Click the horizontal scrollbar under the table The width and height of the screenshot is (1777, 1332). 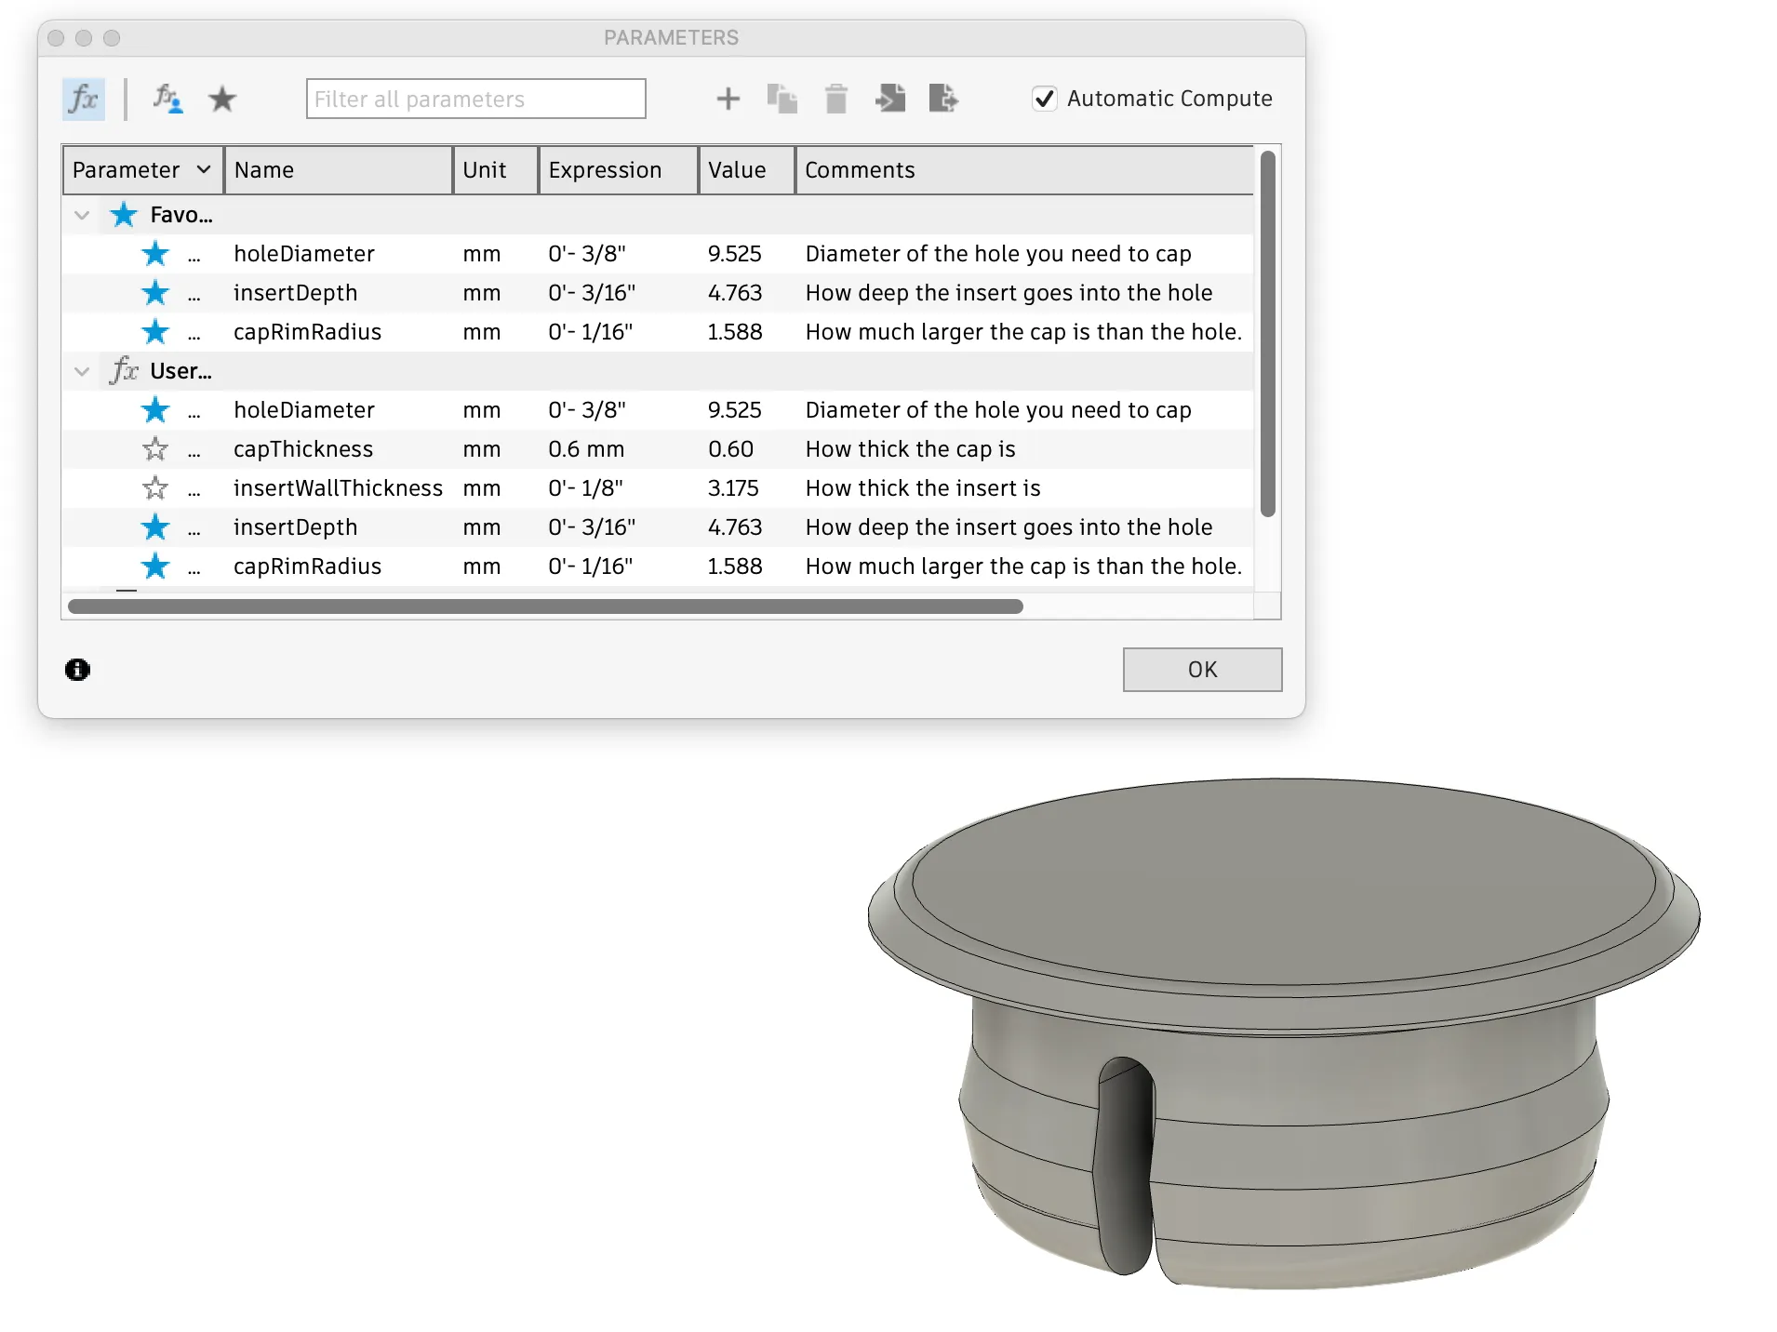pyautogui.click(x=545, y=606)
